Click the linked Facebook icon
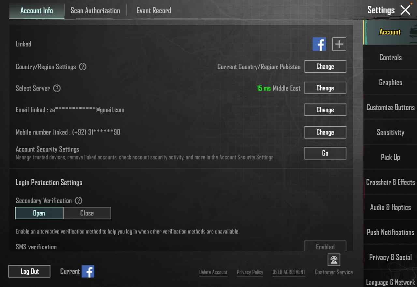 (x=319, y=44)
